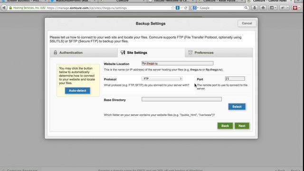Viewport: 304px width, 171px height.
Task: Click the 'Website Location' label
Action: [x=116, y=64]
